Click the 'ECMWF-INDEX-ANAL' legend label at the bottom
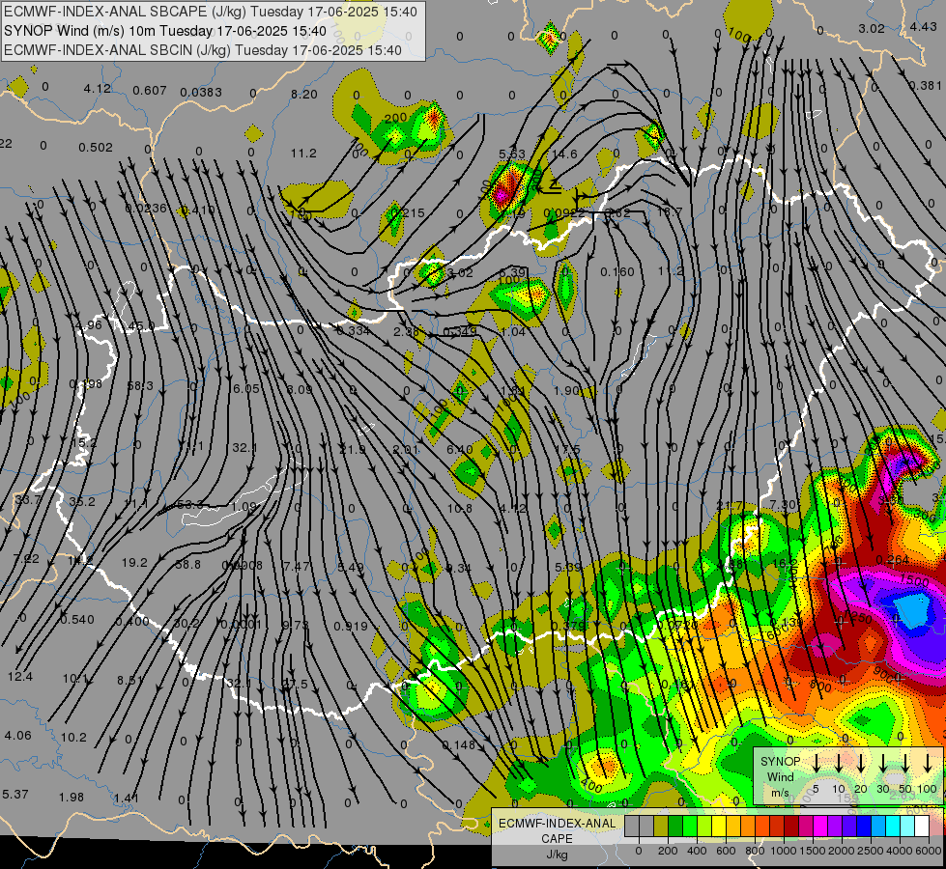 (x=557, y=824)
